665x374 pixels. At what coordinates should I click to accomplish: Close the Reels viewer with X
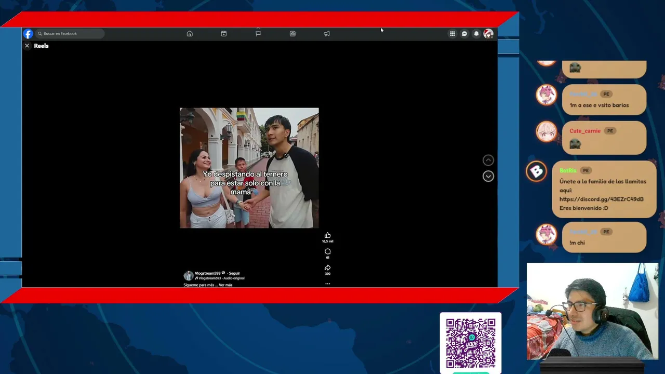27,46
